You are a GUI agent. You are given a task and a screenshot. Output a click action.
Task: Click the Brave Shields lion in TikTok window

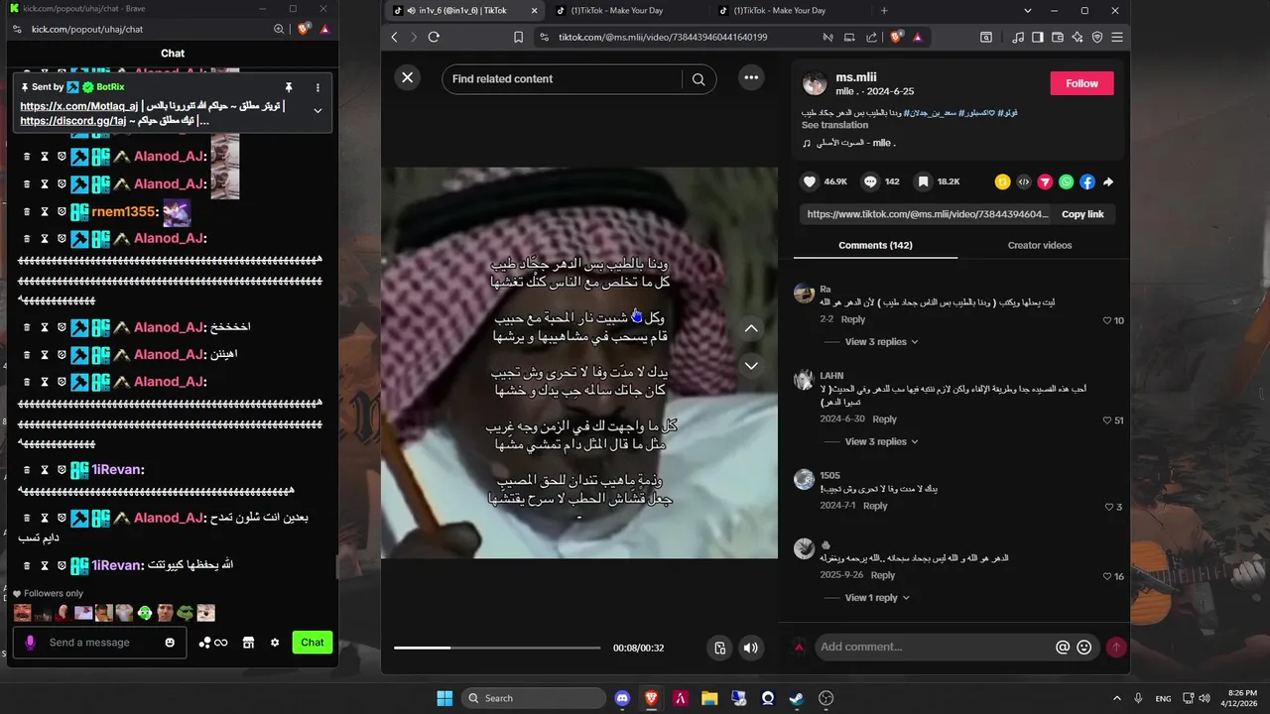coord(897,37)
